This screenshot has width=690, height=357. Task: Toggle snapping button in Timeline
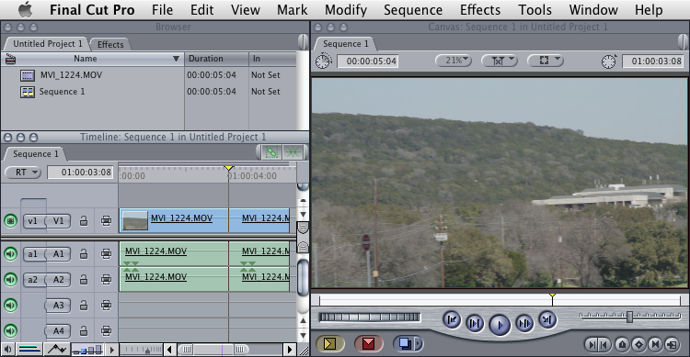(x=293, y=152)
